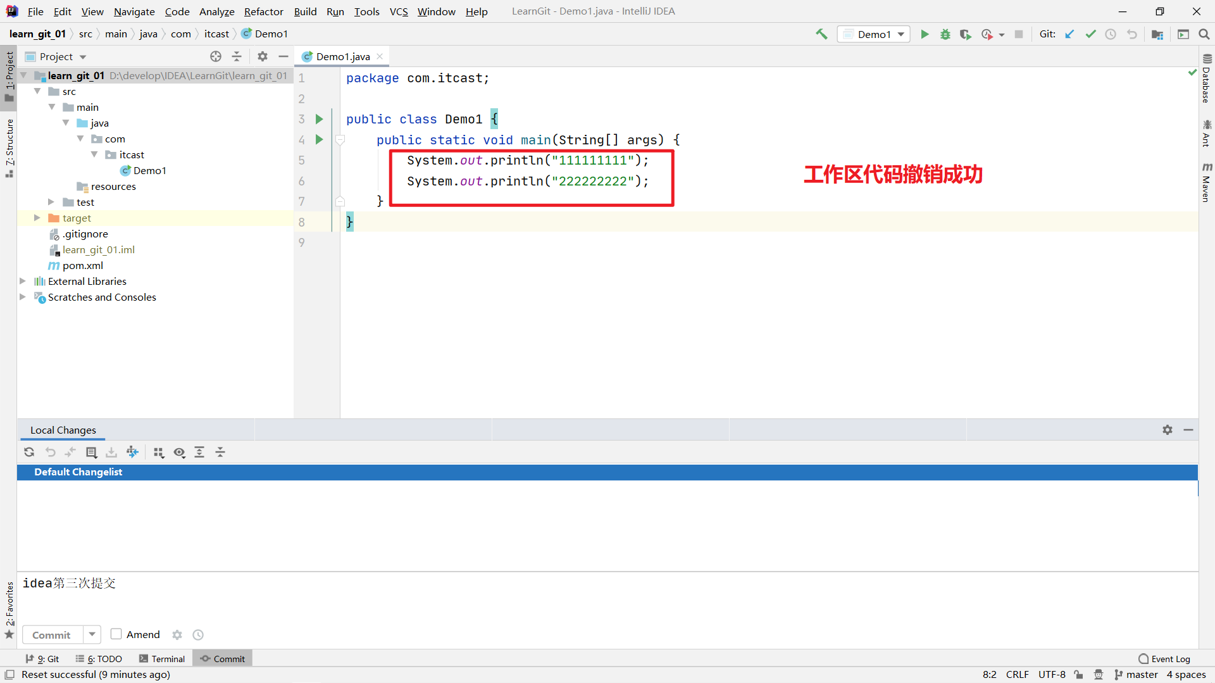Viewport: 1215px width, 683px height.
Task: Click the Git rollback arrow in top toolbar
Action: 1131,34
